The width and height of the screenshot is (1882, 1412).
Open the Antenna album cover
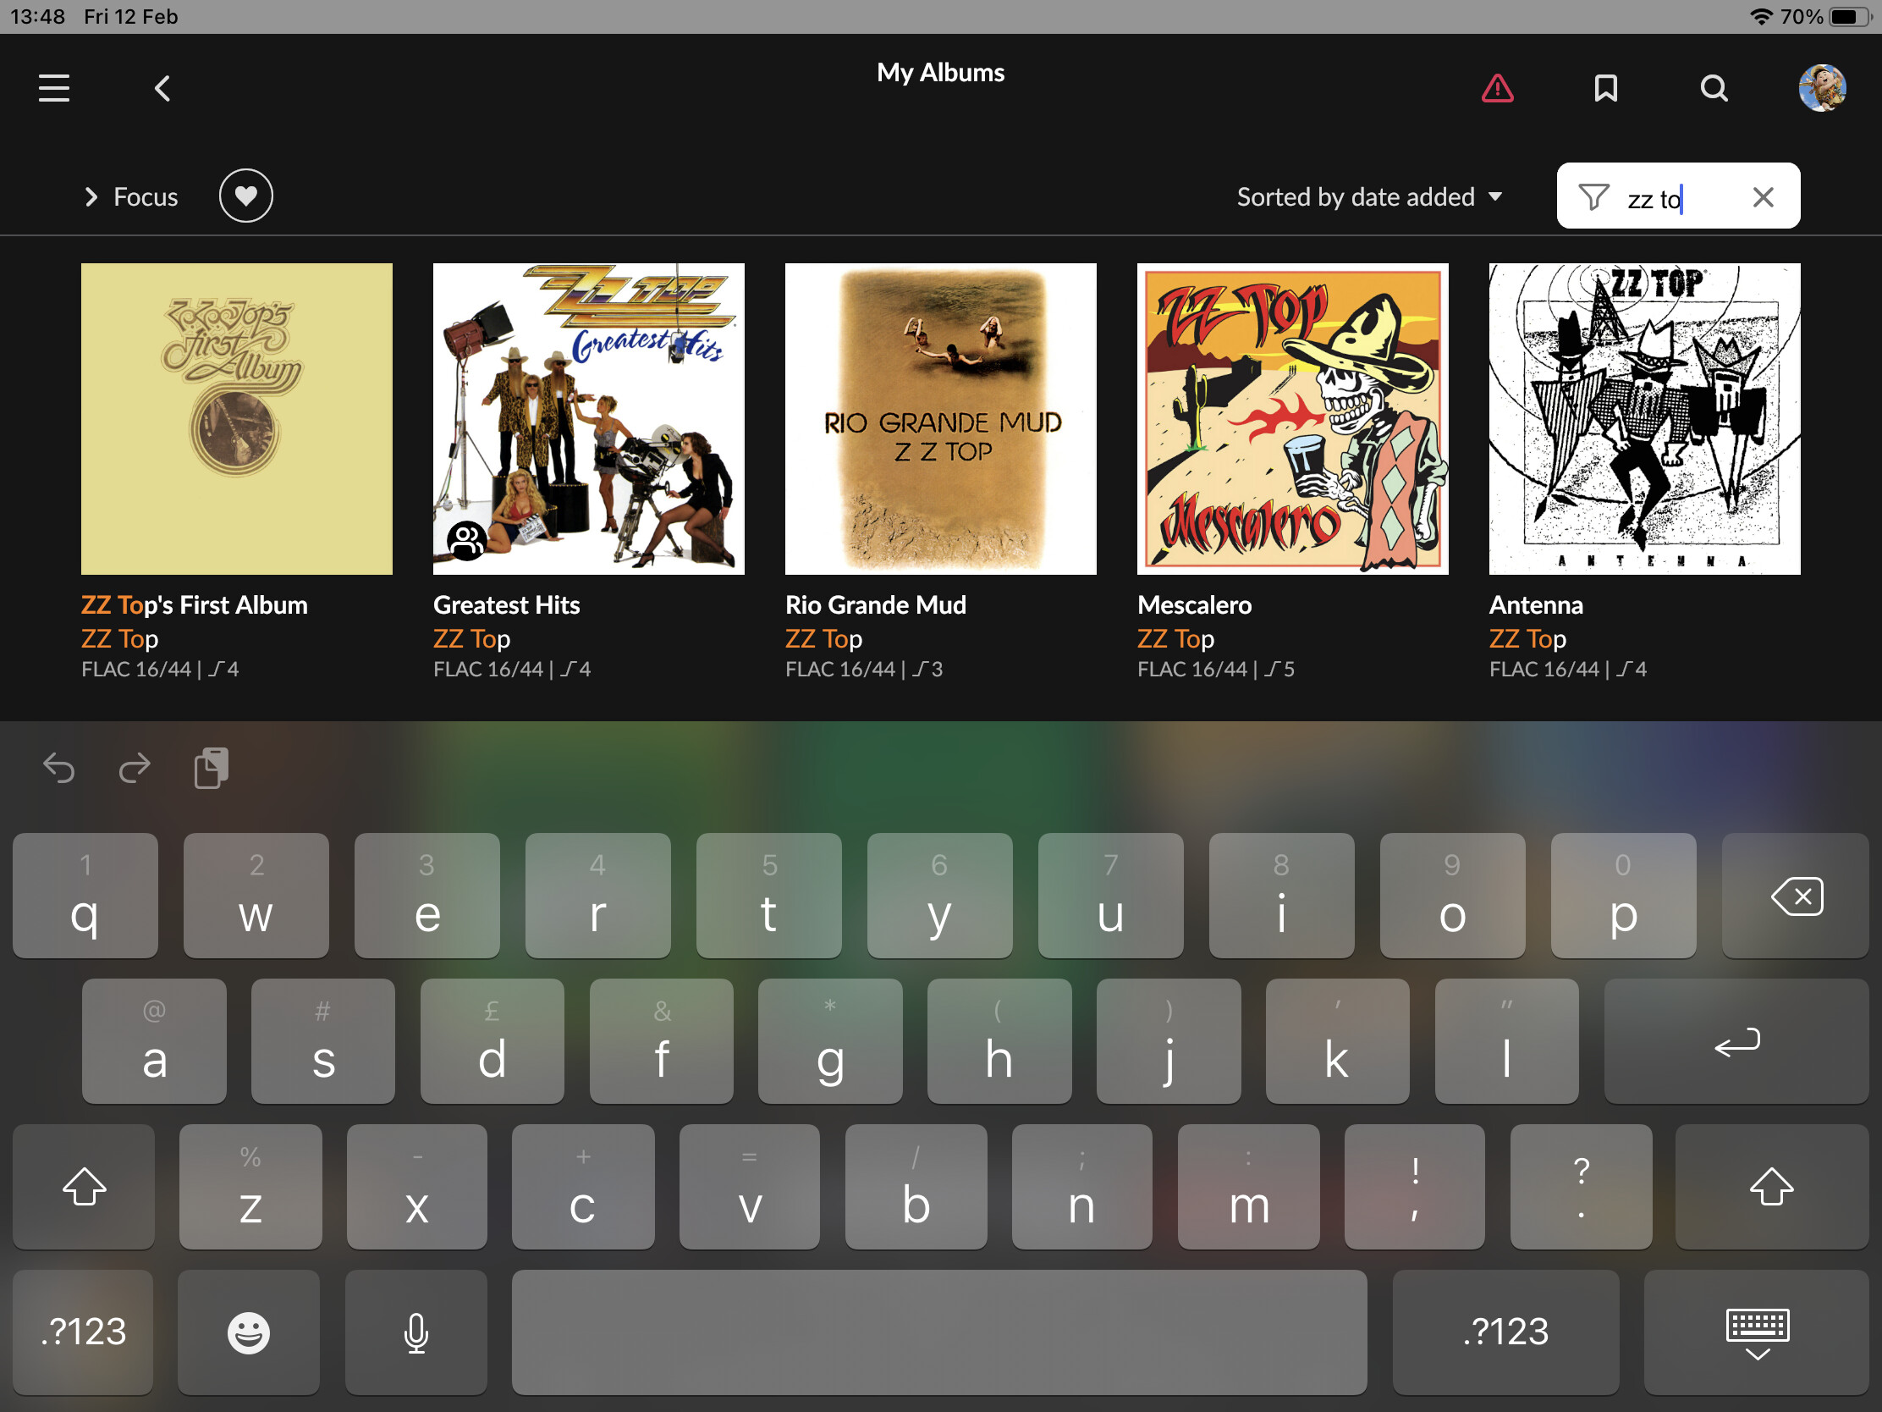(x=1643, y=419)
